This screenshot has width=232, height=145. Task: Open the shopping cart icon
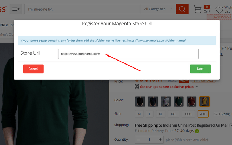coord(198,9)
